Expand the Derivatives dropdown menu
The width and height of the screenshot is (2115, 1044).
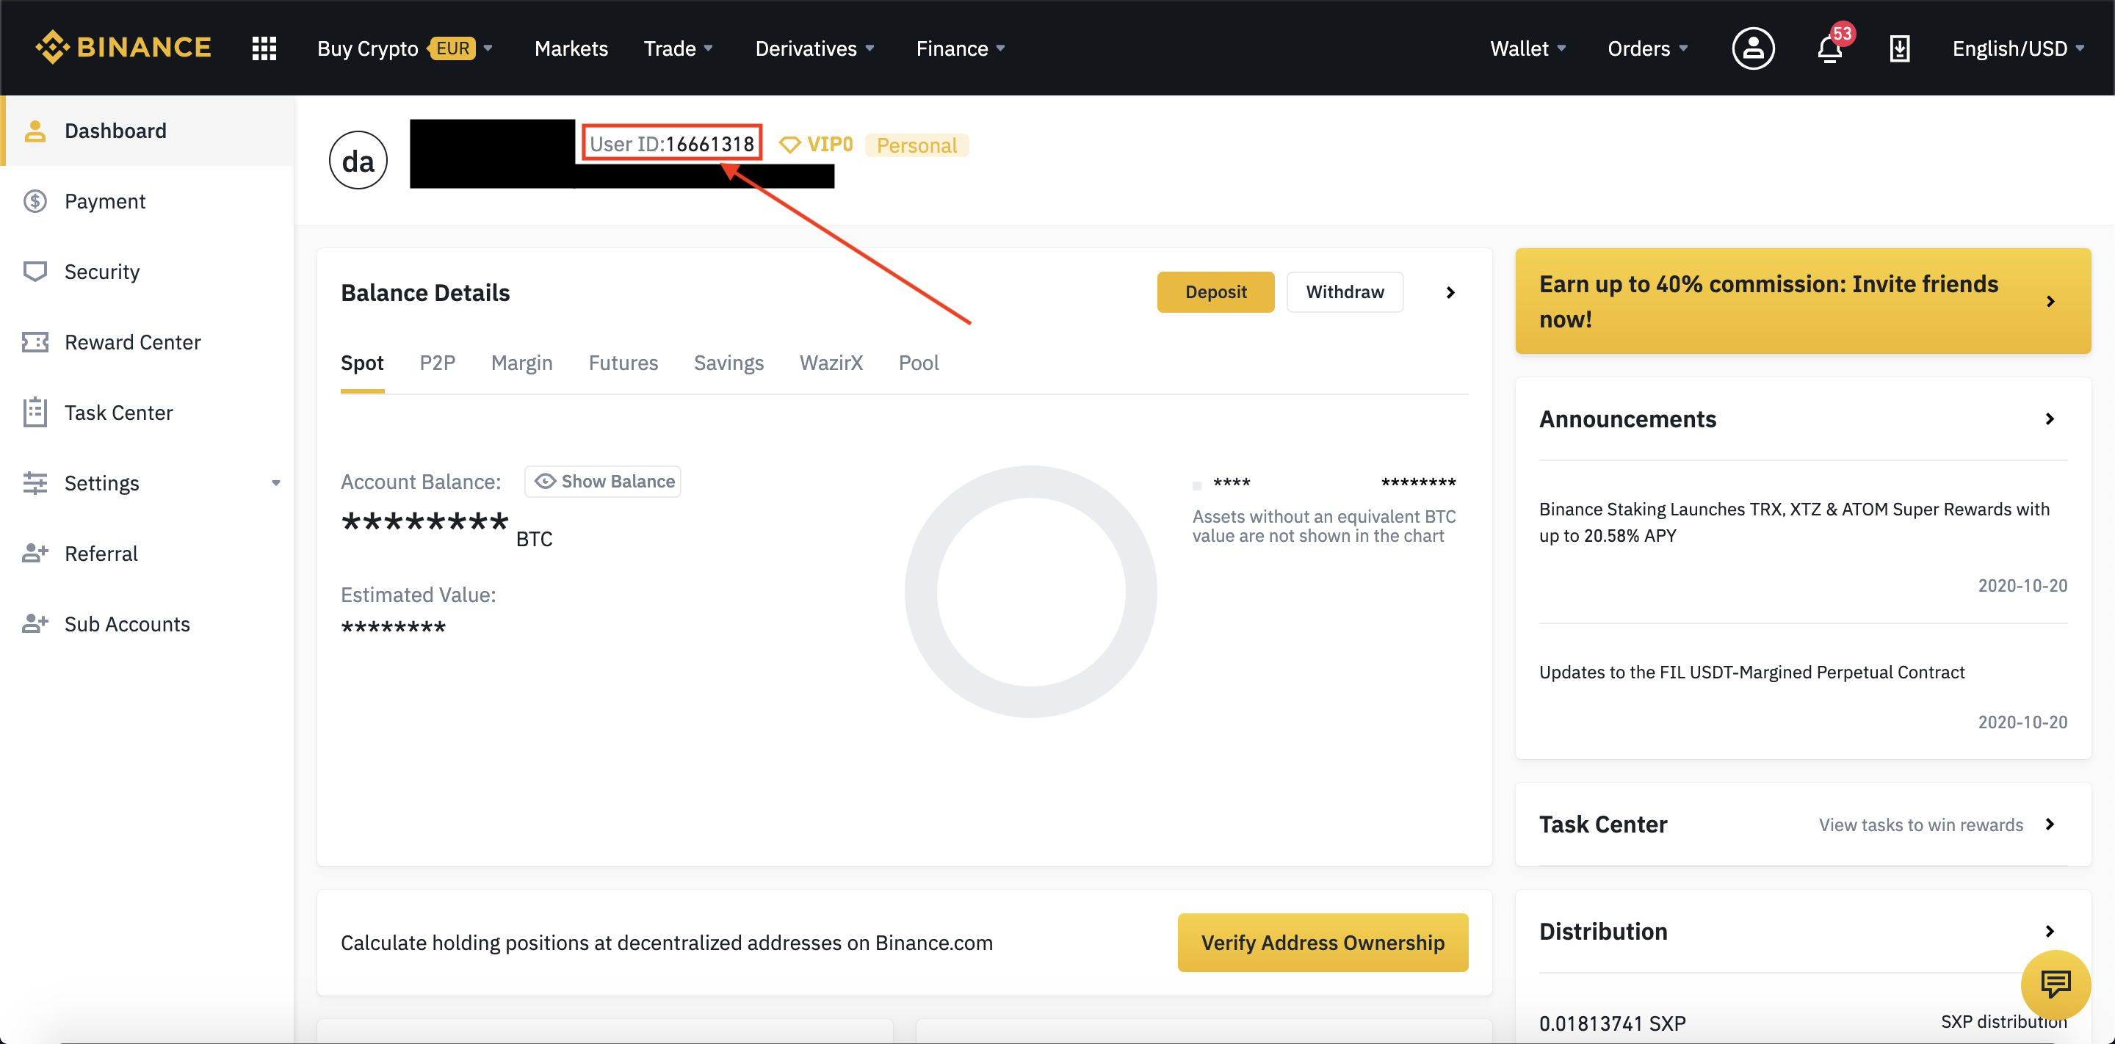pyautogui.click(x=814, y=47)
